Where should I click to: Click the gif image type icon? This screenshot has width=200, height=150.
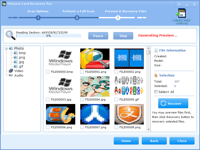(x=16, y=66)
